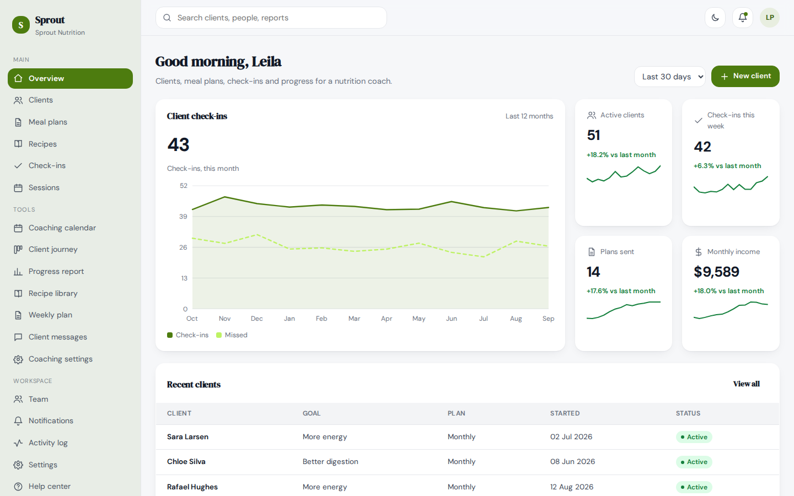Click the search magnifier icon
The image size is (794, 496).
click(x=167, y=18)
